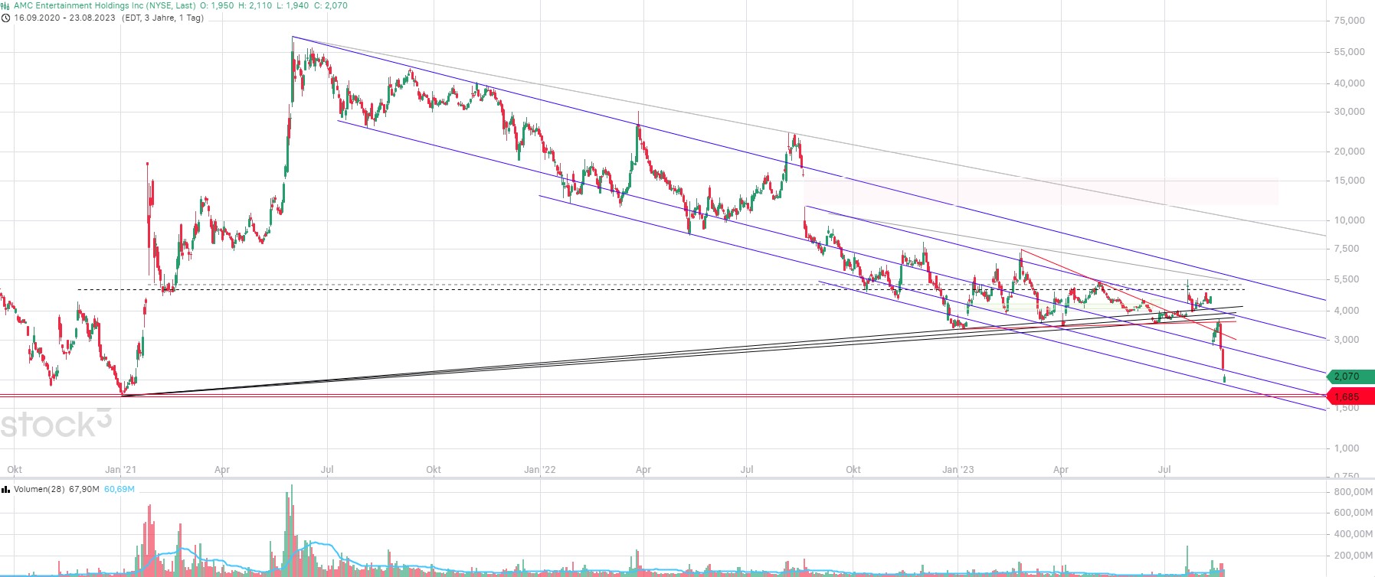Viewport: 1375px width, 577px height.
Task: Click the 4,000 price axis label
Action: (1347, 311)
